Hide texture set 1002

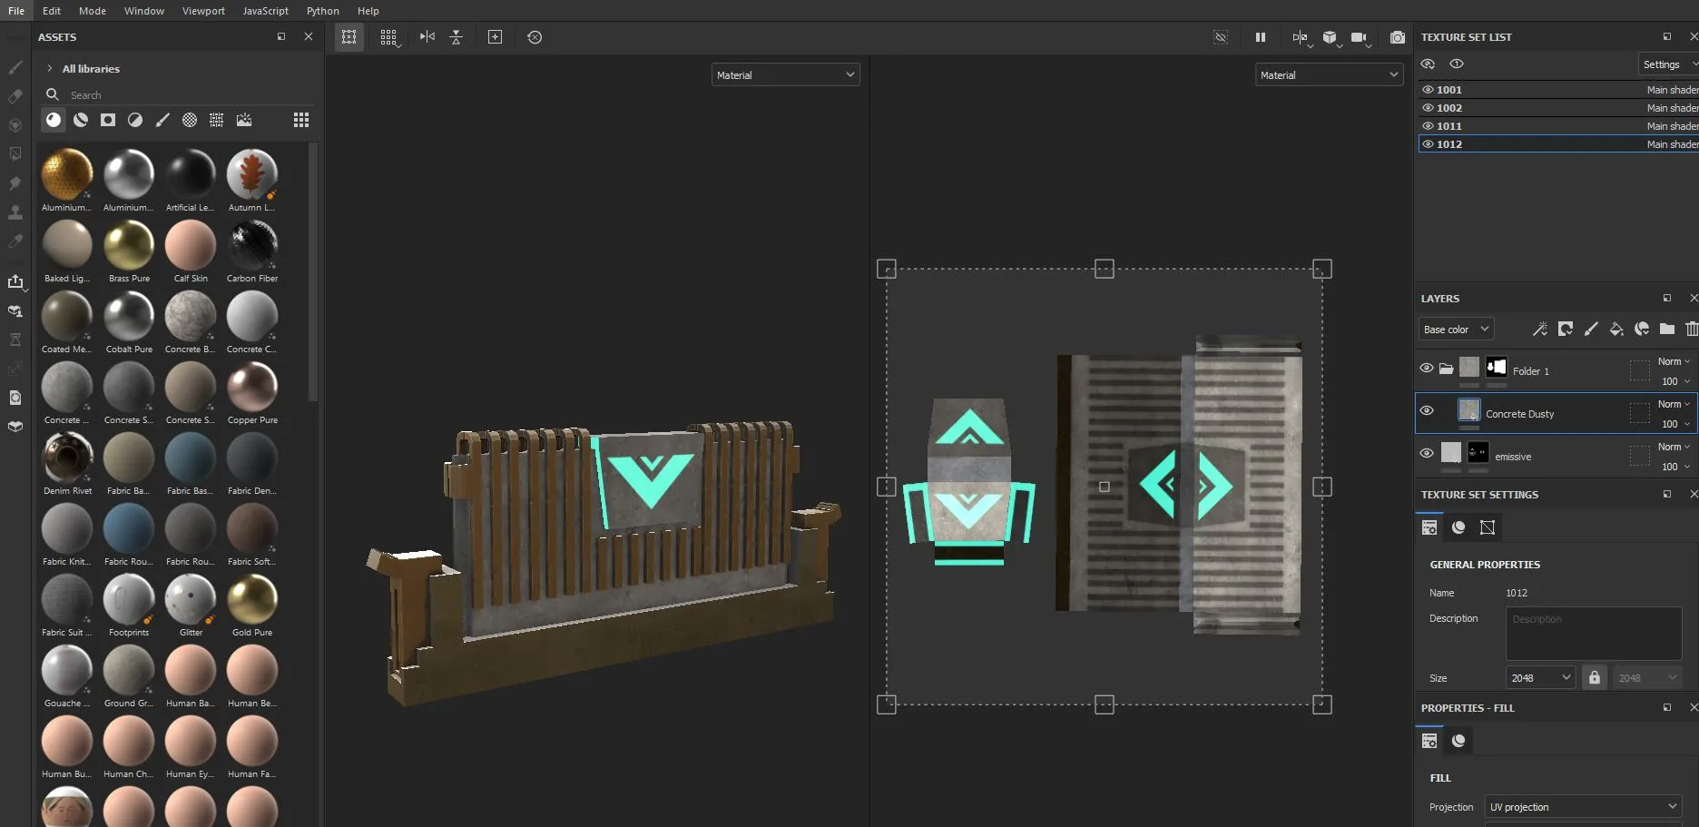click(x=1428, y=108)
